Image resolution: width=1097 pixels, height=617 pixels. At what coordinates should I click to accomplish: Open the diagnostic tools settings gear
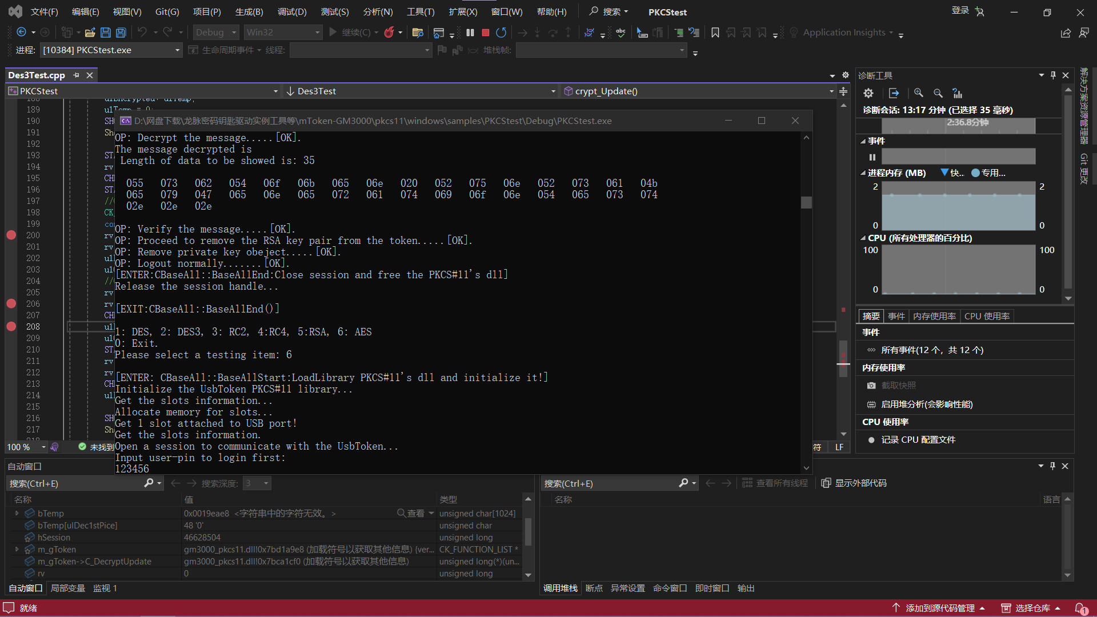(868, 93)
